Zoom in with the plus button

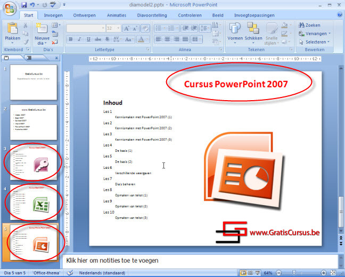coord(324,273)
